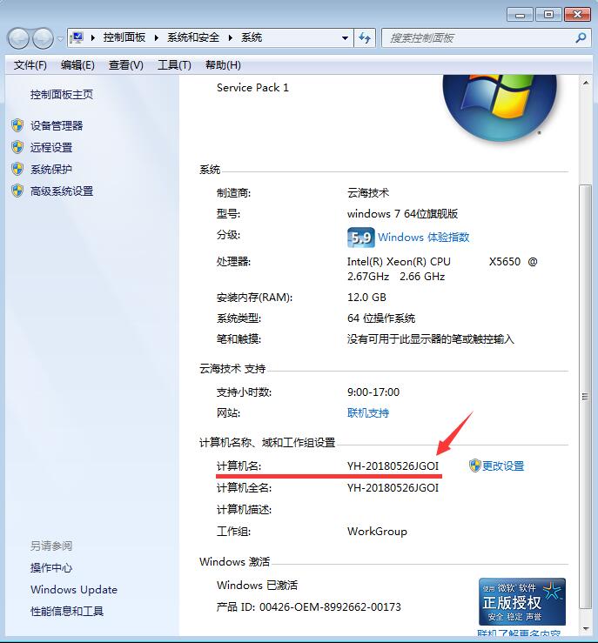Open 设备管理器 from the sidebar
The image size is (598, 643).
coord(57,125)
